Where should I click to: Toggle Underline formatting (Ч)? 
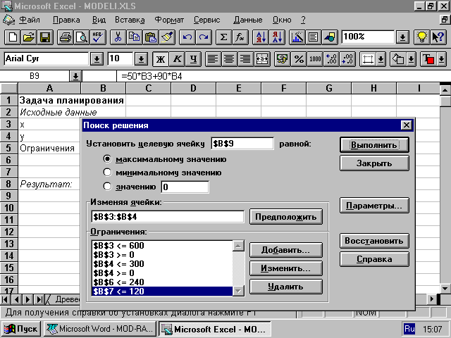(x=193, y=59)
